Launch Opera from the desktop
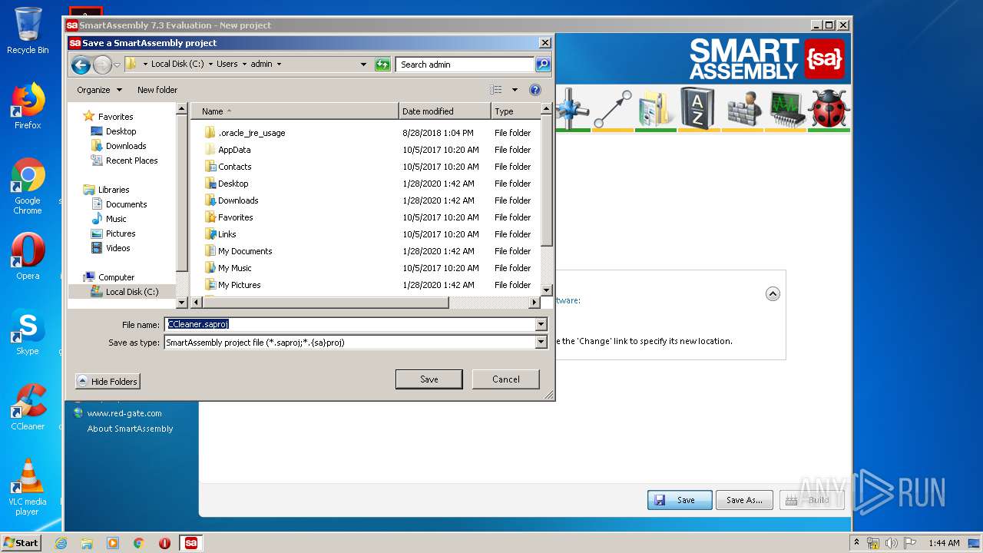The width and height of the screenshot is (983, 553). pyautogui.click(x=28, y=256)
